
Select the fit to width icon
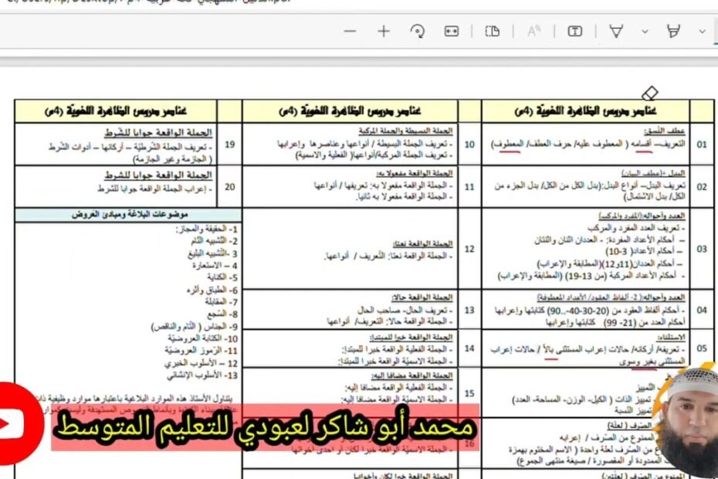452,32
